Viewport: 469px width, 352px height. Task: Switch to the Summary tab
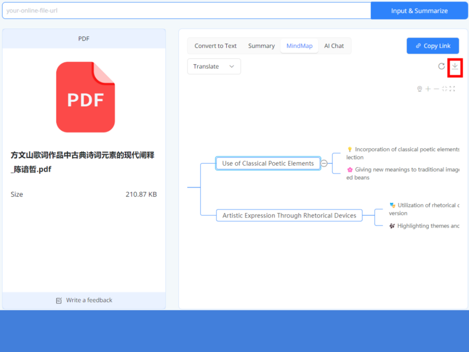pos(261,46)
